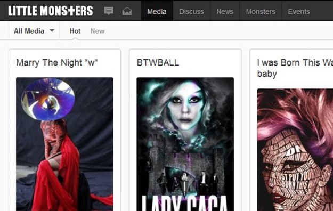View the red dress and disc hat photo

tap(65, 144)
